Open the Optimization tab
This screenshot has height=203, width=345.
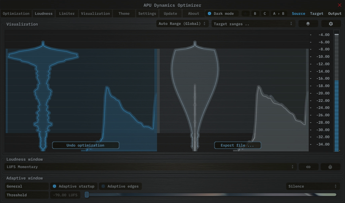coord(16,14)
